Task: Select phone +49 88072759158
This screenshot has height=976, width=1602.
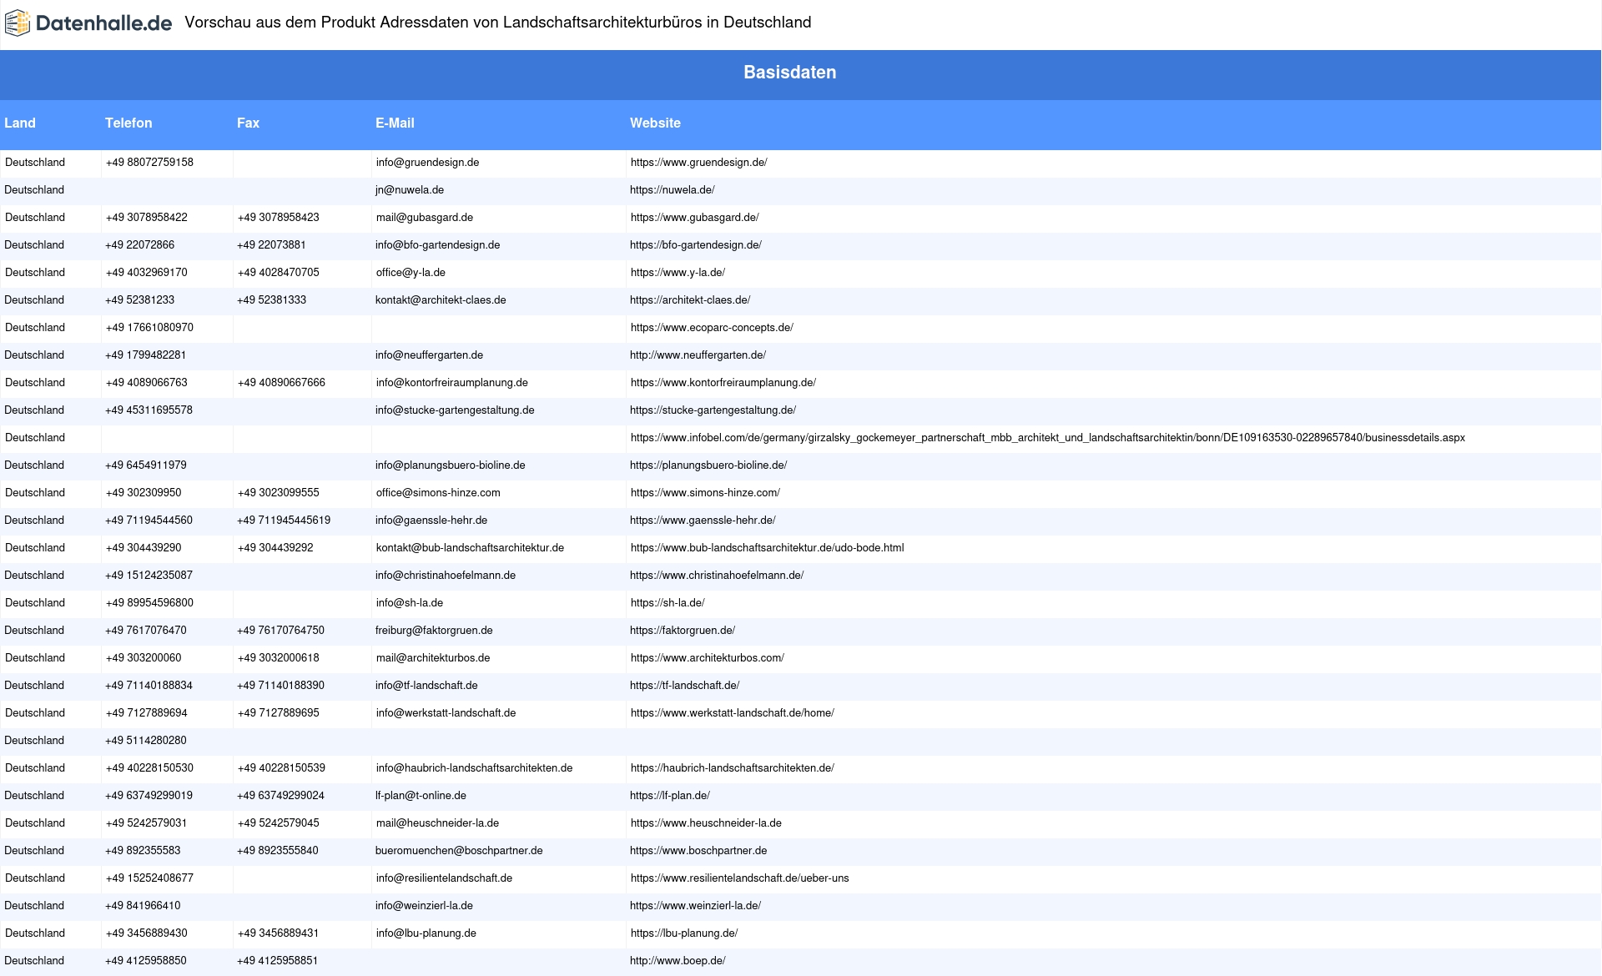Action: (x=149, y=163)
